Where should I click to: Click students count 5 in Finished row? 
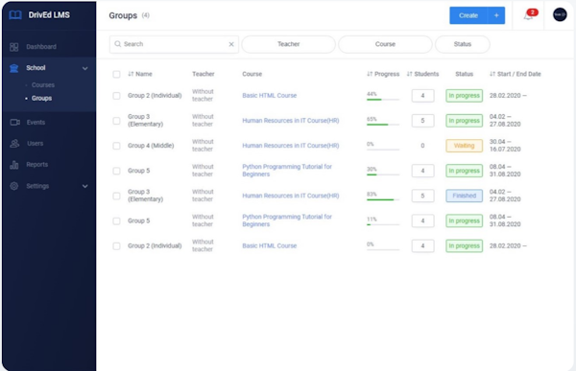pos(422,196)
